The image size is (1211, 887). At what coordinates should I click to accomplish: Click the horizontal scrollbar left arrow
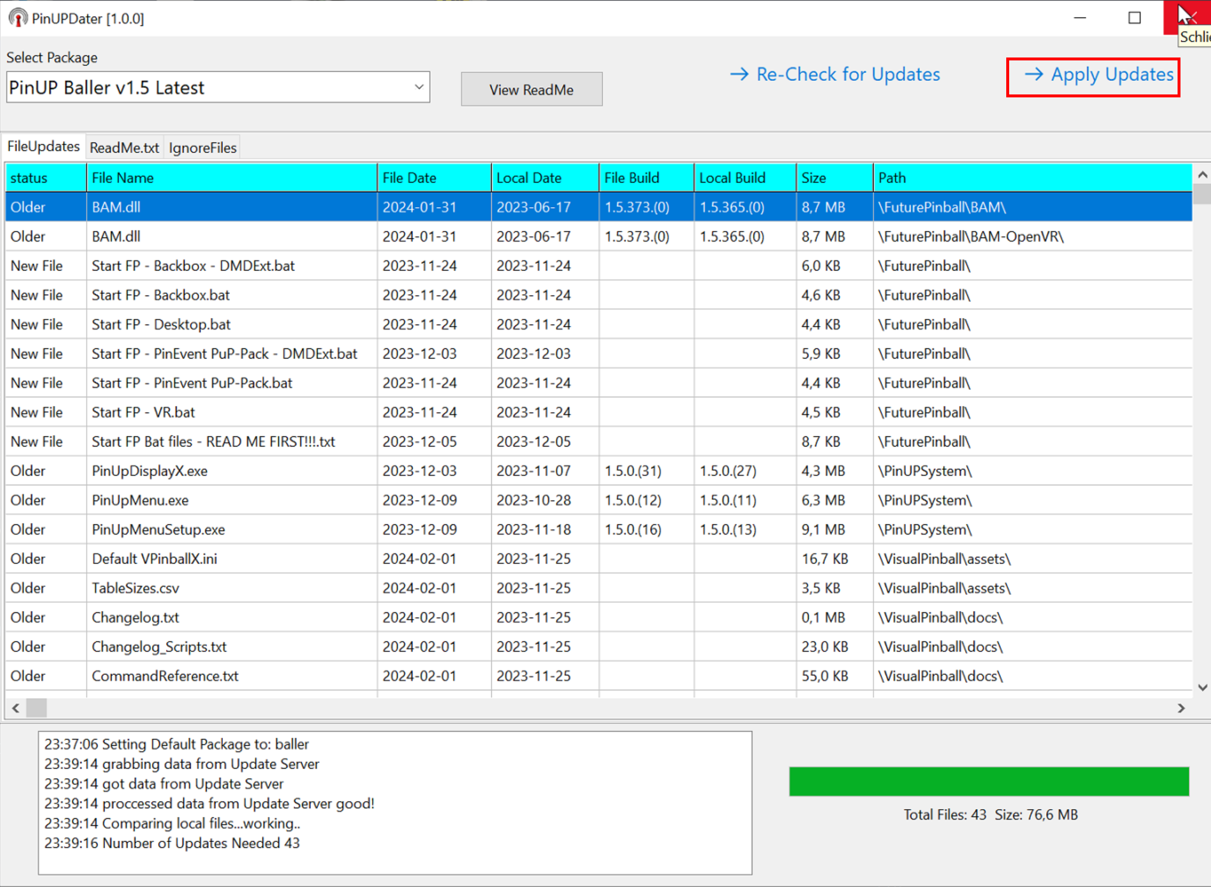pyautogui.click(x=16, y=709)
